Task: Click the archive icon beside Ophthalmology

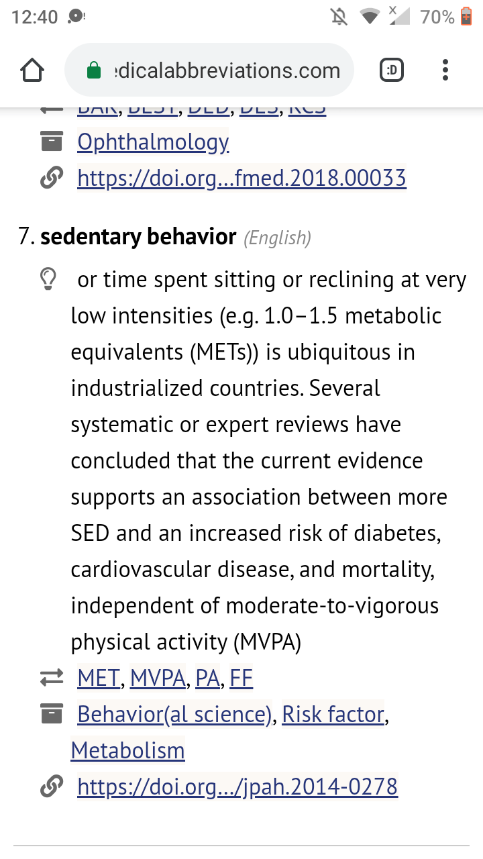Action: 52,142
